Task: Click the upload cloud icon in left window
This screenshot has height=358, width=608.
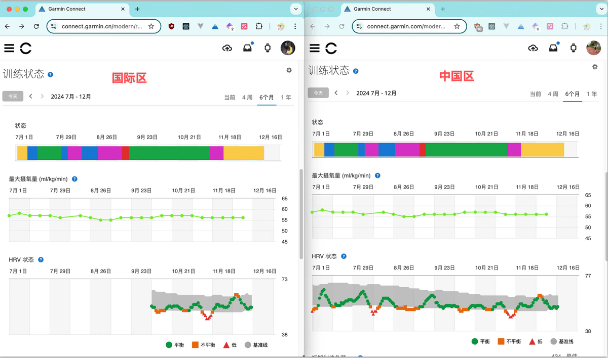Action: point(227,48)
